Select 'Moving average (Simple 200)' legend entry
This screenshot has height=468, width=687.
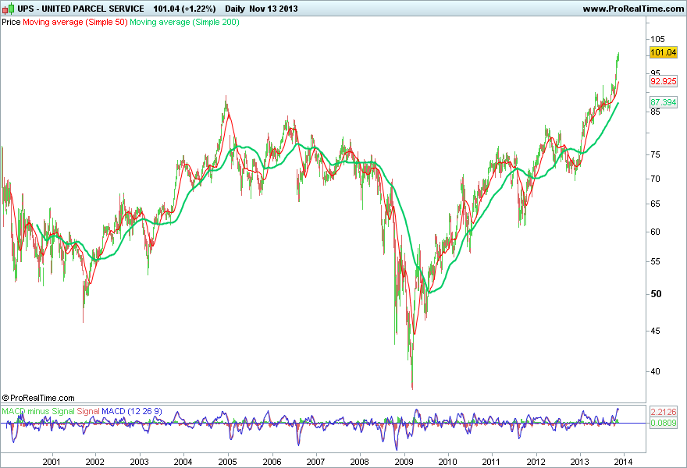184,22
